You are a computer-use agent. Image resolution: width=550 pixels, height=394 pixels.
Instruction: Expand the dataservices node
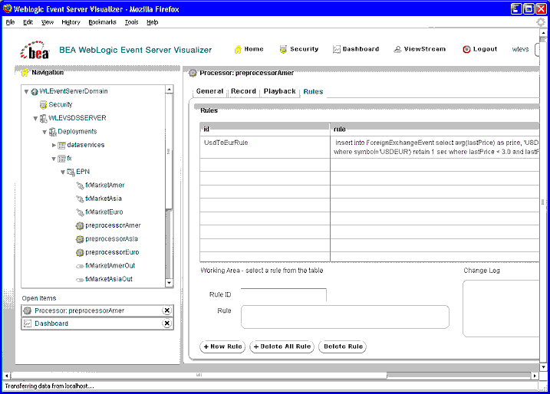(x=54, y=145)
